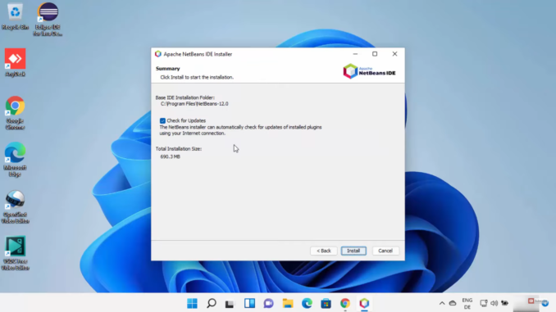556x312 pixels.
Task: Open the volume speaker tray icon
Action: click(494, 303)
